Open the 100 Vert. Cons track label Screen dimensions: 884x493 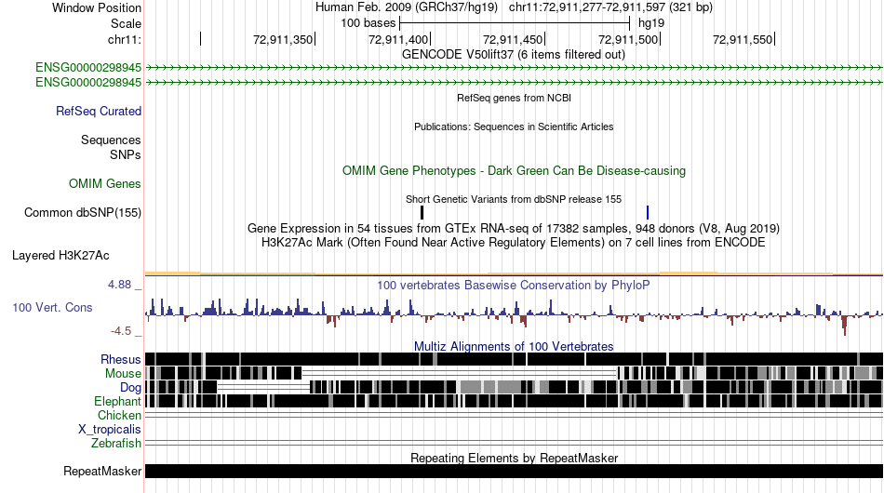click(52, 307)
